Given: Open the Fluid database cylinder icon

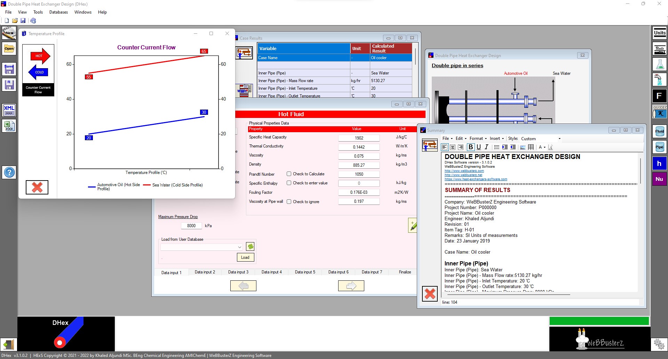Looking at the screenshot, I should pos(659,131).
